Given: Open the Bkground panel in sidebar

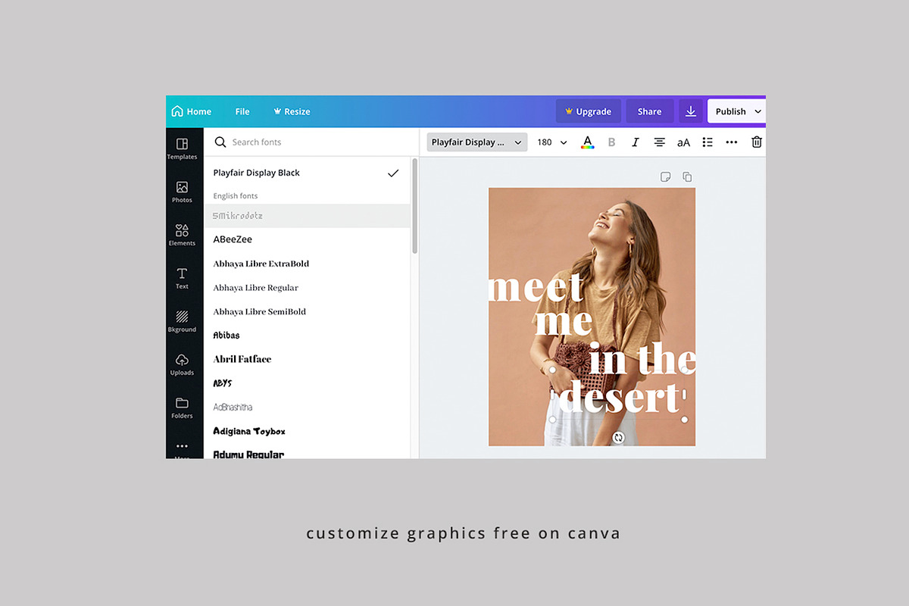Looking at the screenshot, I should coord(182,321).
